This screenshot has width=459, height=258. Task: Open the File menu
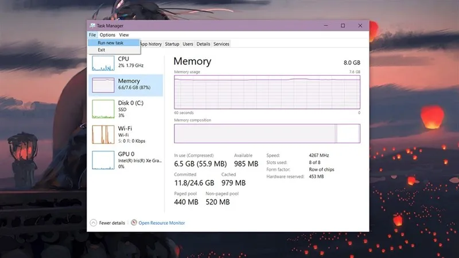92,35
